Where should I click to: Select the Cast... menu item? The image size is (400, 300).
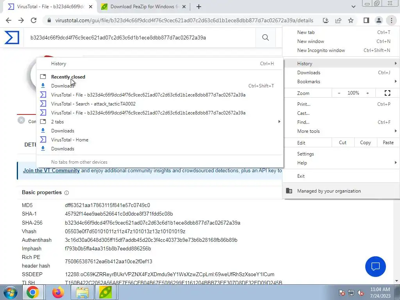pos(341,113)
